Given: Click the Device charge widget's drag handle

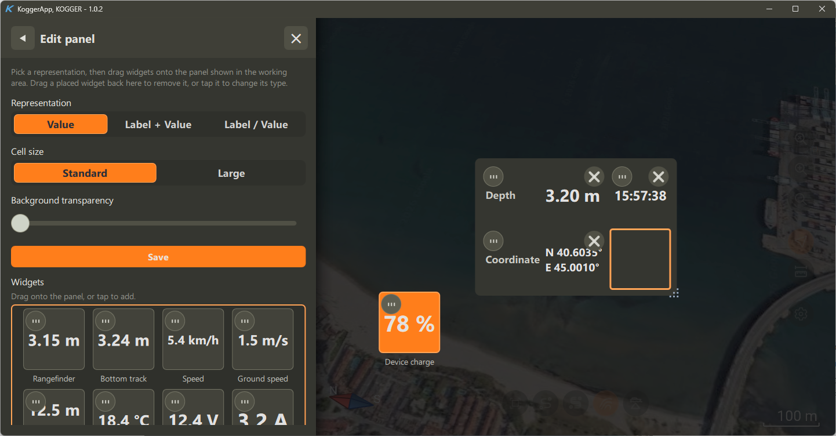Looking at the screenshot, I should 391,304.
